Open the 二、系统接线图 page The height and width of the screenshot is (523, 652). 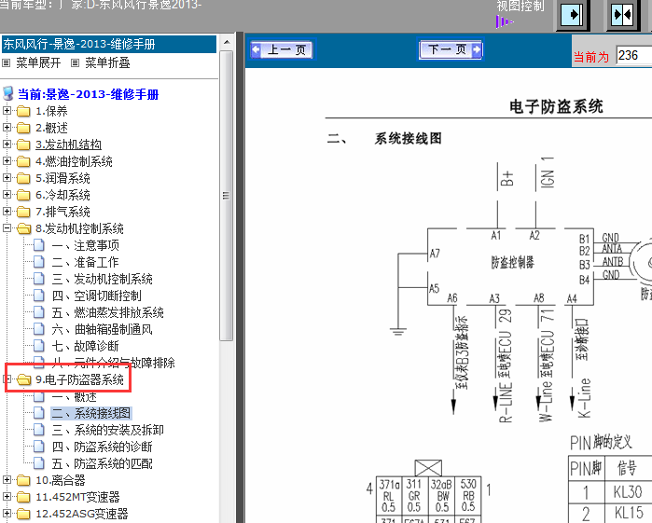[91, 413]
